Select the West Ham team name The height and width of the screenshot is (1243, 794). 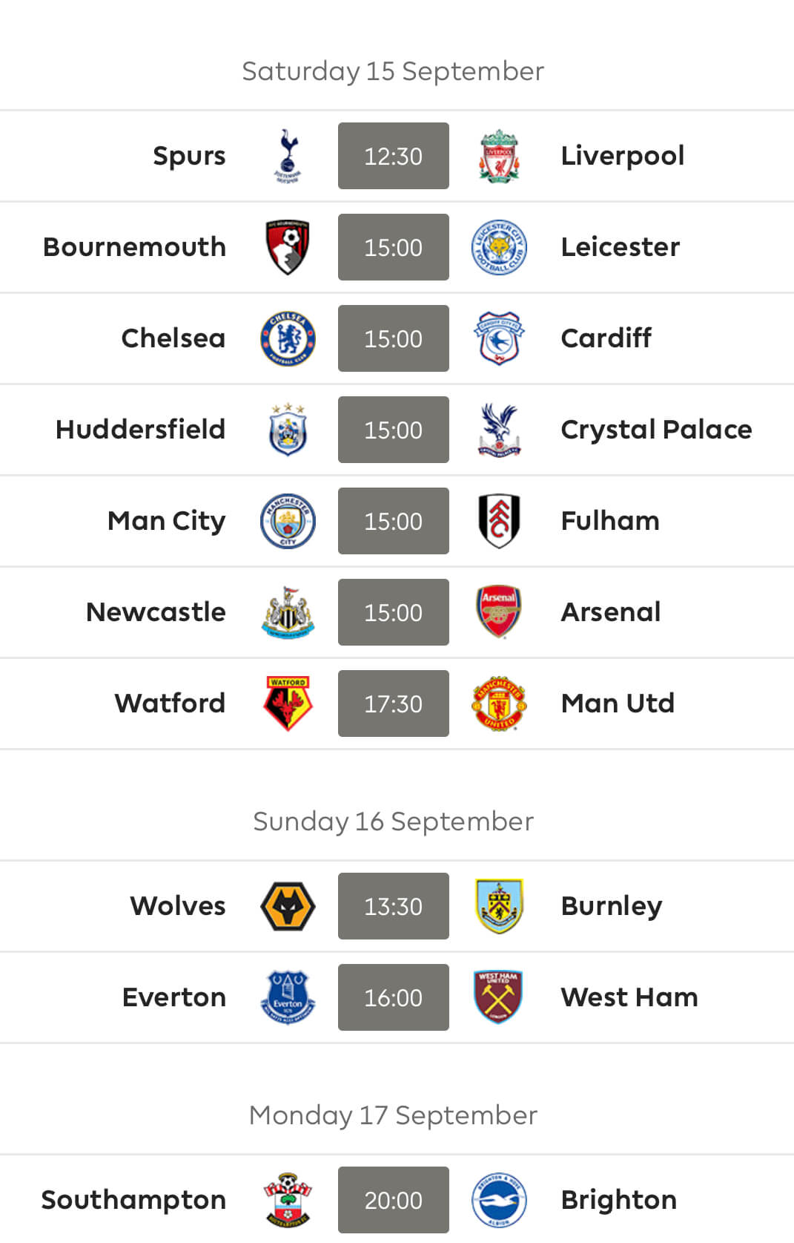[x=629, y=997]
